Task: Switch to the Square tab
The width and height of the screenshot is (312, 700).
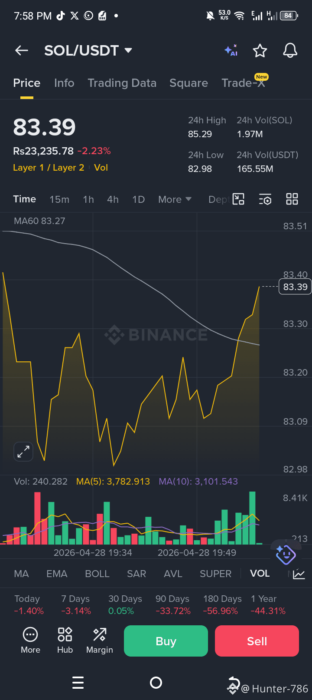Action: pos(188,83)
